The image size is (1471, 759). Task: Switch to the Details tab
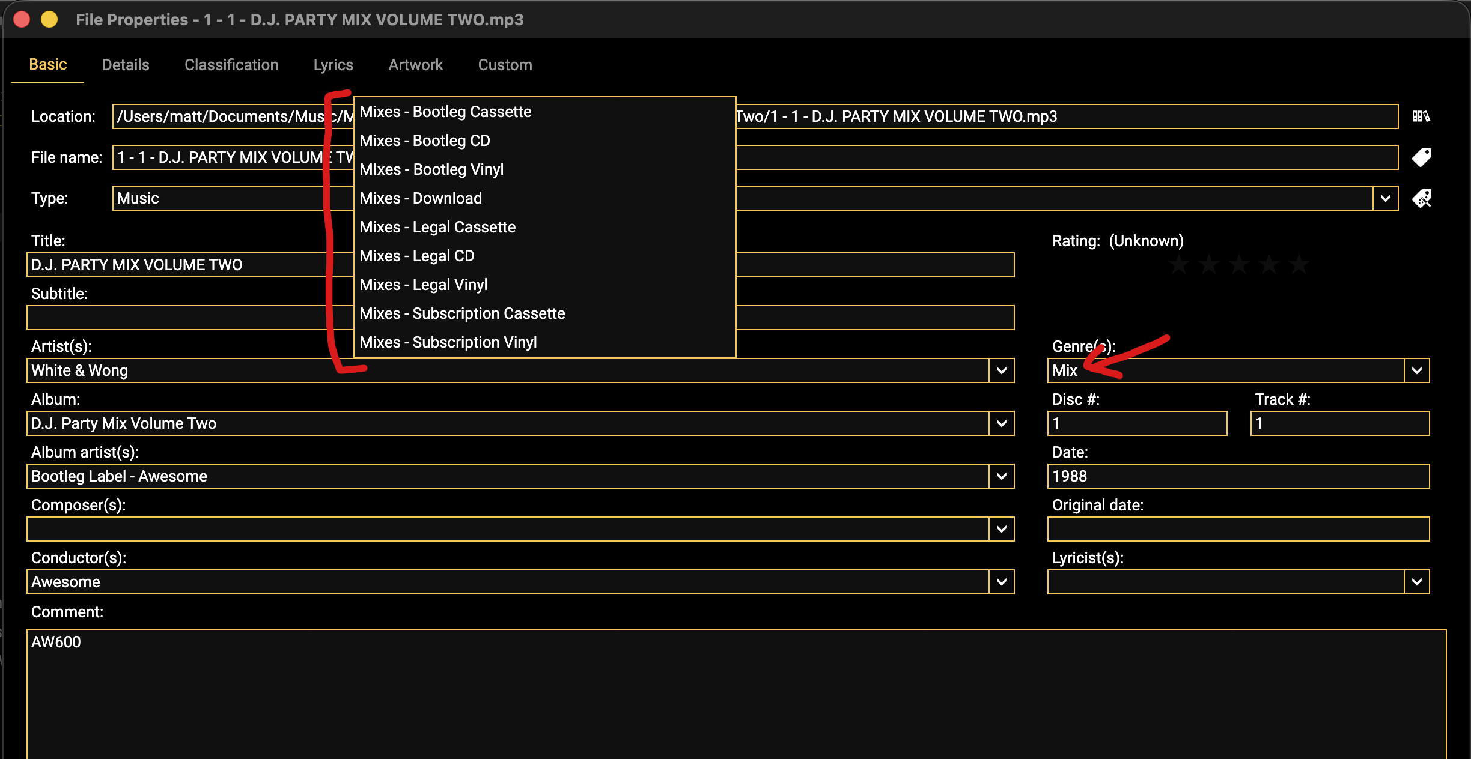pos(126,65)
